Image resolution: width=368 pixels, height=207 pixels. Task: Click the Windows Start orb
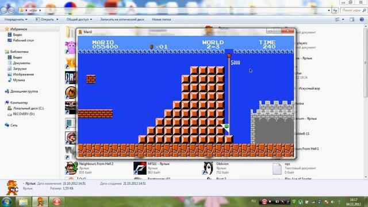[6, 202]
